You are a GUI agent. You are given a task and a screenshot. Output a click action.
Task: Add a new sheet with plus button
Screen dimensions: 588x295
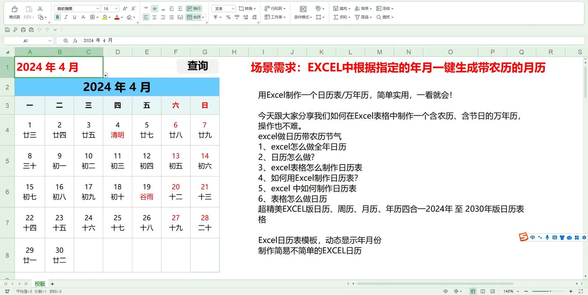click(52, 284)
